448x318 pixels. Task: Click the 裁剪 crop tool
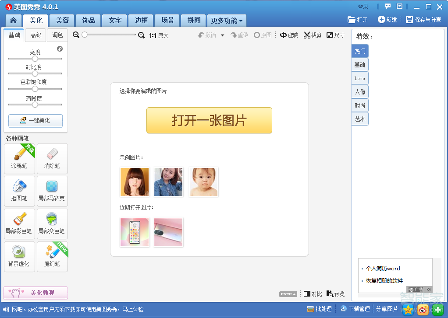point(312,35)
